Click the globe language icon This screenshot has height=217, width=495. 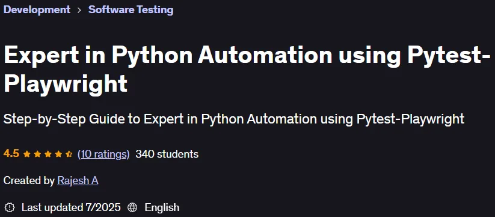(x=132, y=207)
